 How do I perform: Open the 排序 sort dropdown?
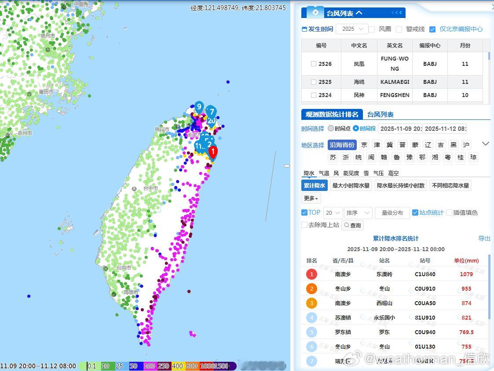click(358, 213)
